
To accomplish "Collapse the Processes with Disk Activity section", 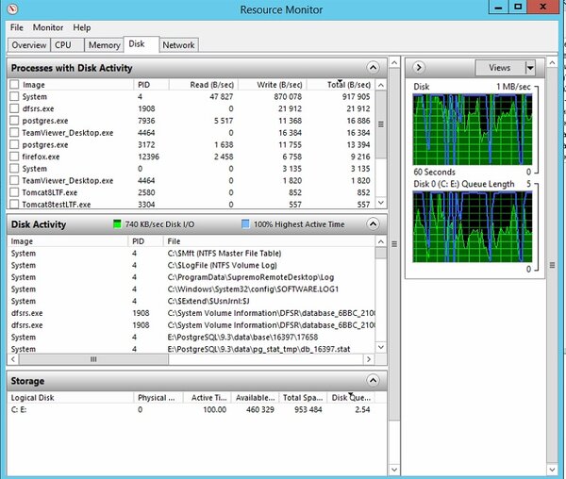I will point(373,68).
